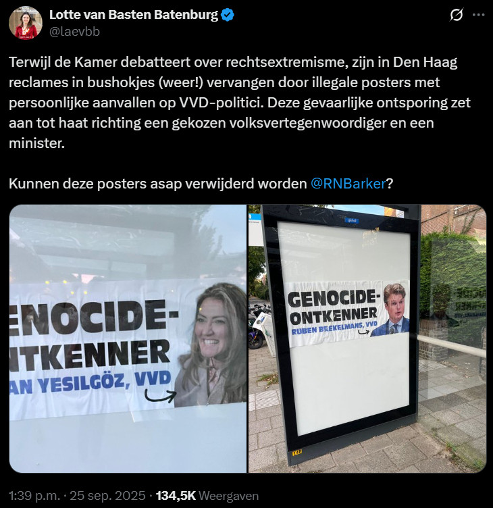The image size is (493, 508).
Task: Open the right bus shelter photo
Action: [x=367, y=338]
